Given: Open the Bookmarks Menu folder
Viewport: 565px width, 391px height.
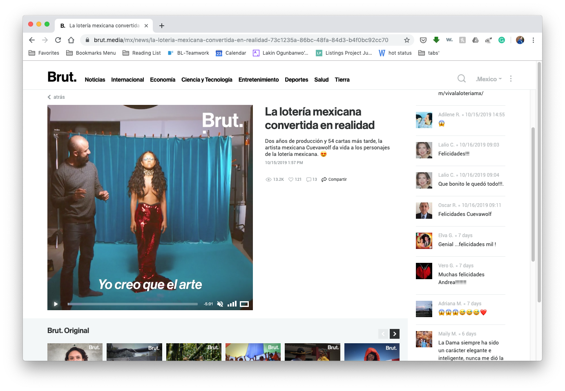Looking at the screenshot, I should tap(91, 53).
